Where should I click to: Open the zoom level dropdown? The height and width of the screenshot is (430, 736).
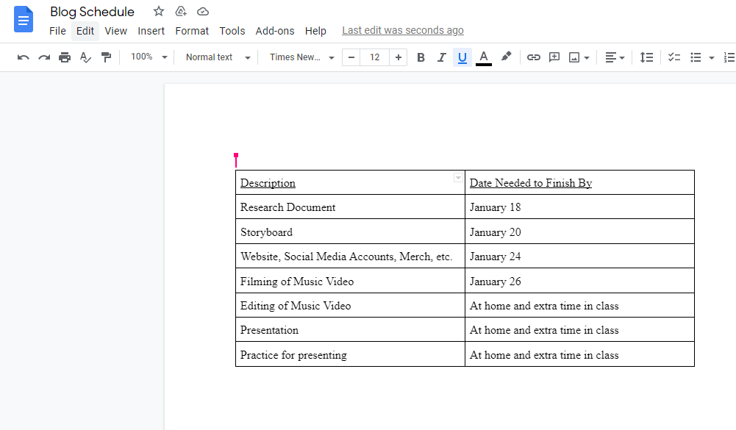[x=149, y=57]
